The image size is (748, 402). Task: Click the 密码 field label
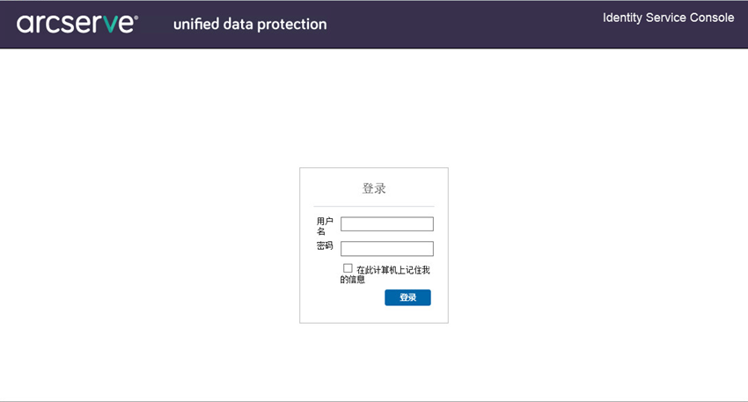[x=325, y=246]
